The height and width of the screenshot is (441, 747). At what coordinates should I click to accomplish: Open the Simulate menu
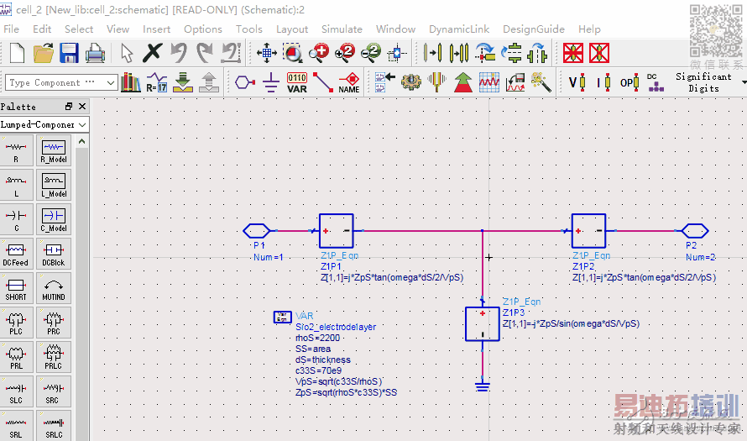coord(342,29)
